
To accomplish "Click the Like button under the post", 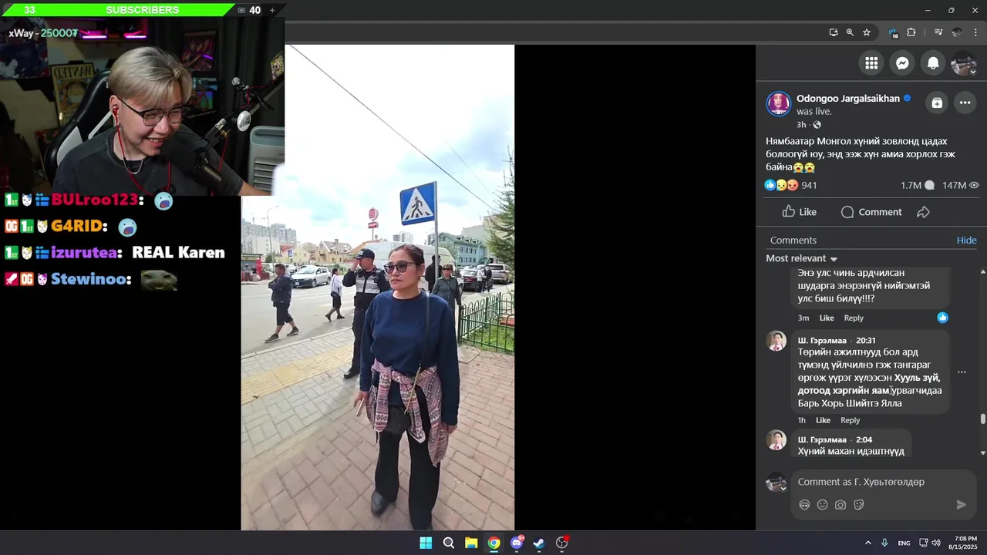I will pyautogui.click(x=799, y=212).
